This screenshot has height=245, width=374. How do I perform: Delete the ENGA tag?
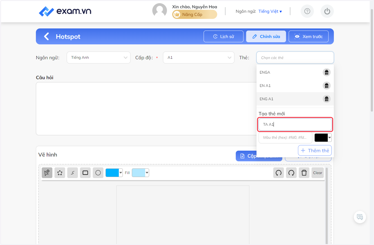(x=326, y=72)
